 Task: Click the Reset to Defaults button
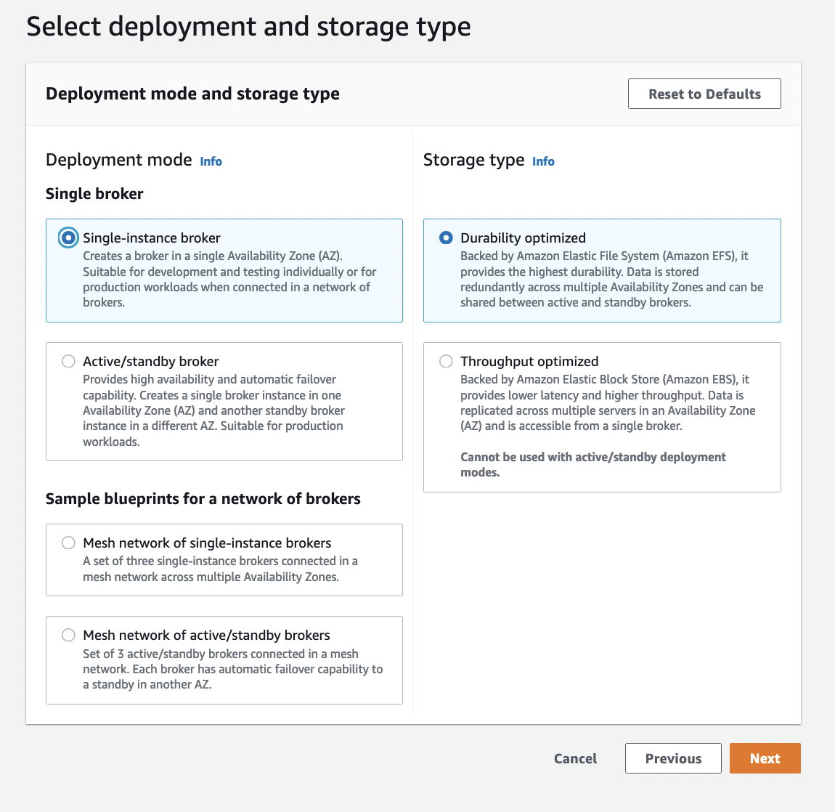click(x=704, y=94)
